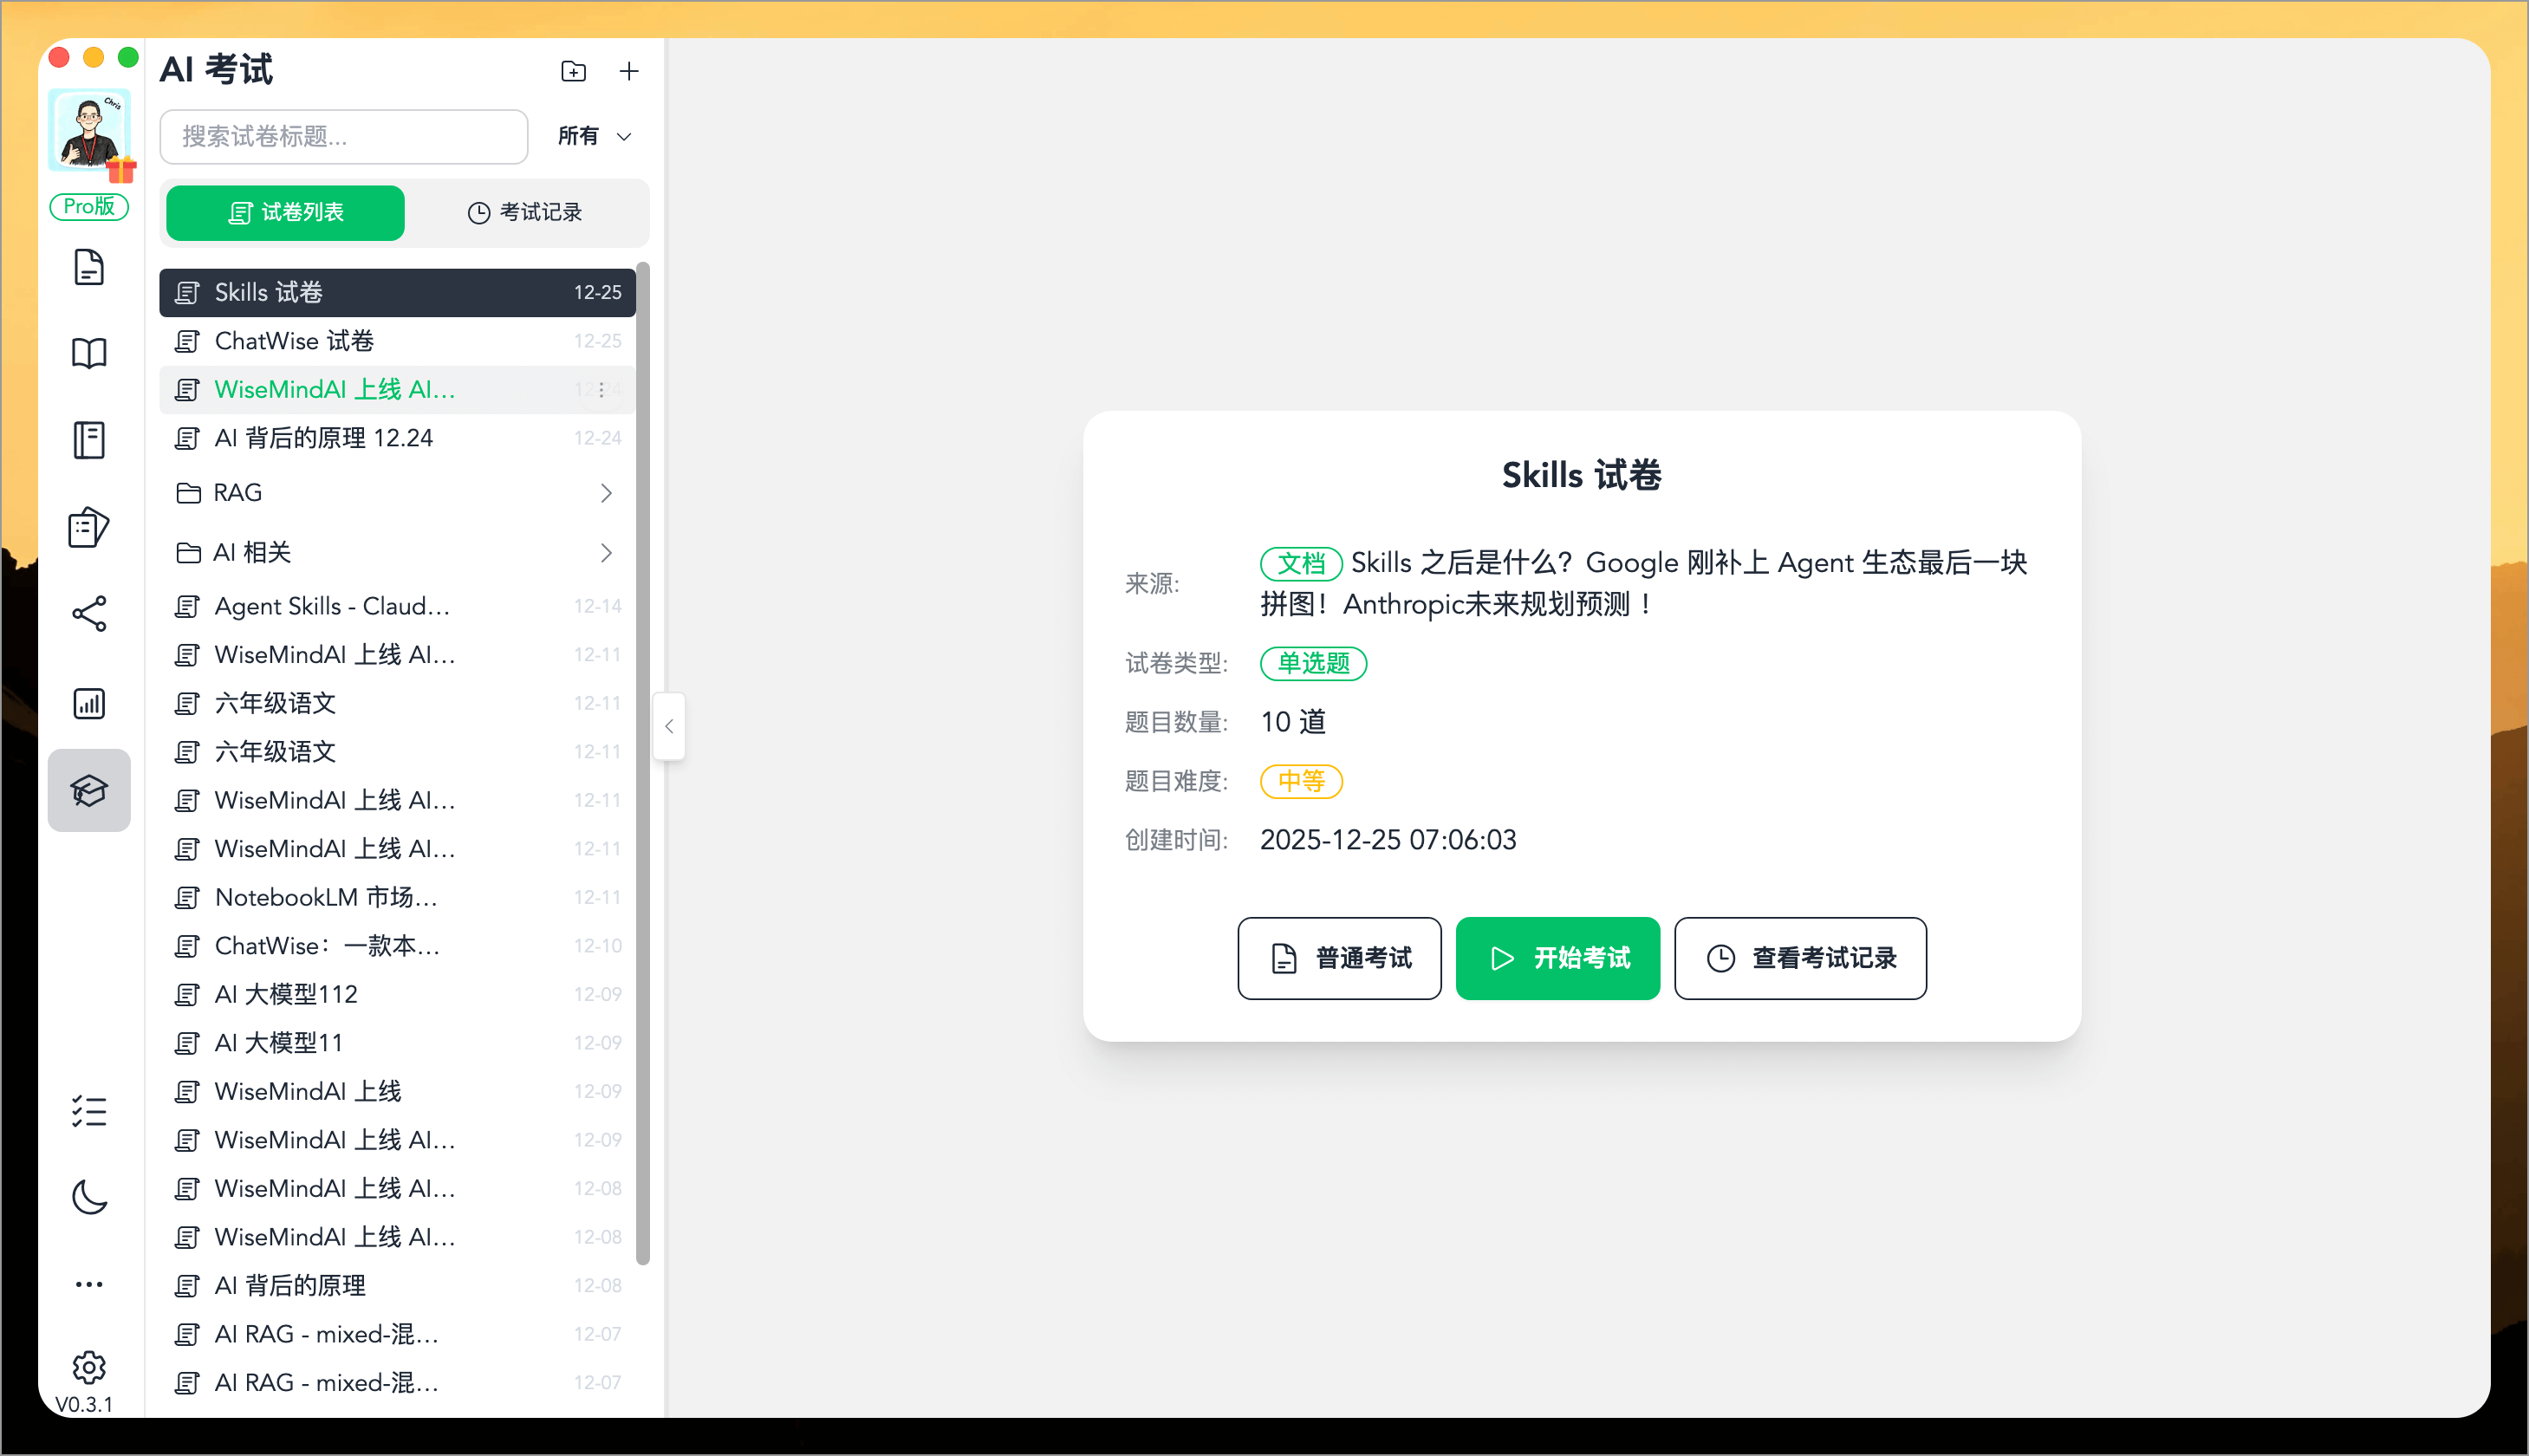Image resolution: width=2529 pixels, height=1456 pixels.
Task: Select the flashcards icon in sidebar
Action: pos(89,528)
